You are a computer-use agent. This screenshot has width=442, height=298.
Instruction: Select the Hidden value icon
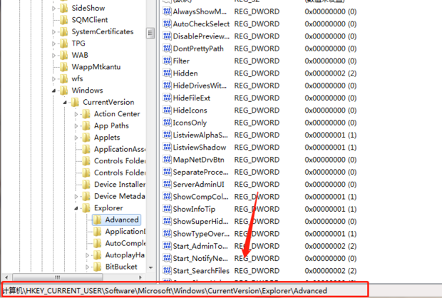pyautogui.click(x=167, y=73)
